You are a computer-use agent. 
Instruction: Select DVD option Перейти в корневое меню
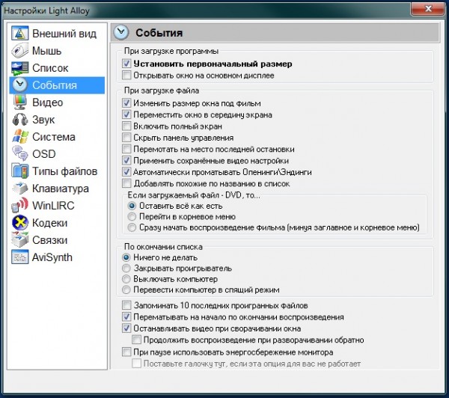[132, 216]
